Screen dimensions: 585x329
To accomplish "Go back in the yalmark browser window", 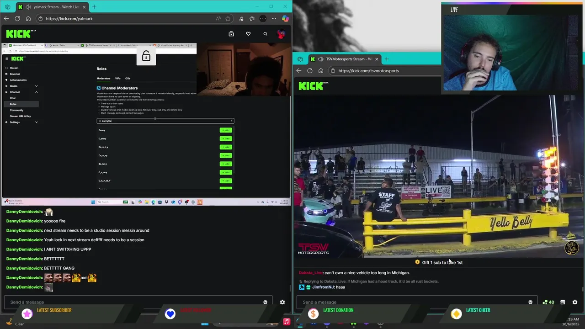I will [x=6, y=19].
